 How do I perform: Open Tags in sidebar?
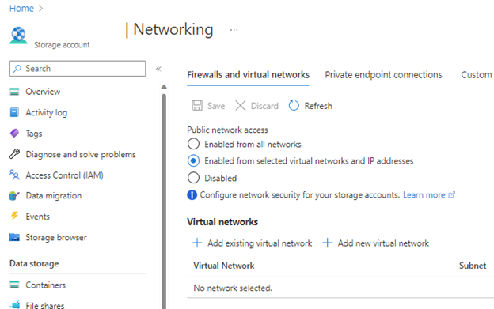tap(34, 134)
